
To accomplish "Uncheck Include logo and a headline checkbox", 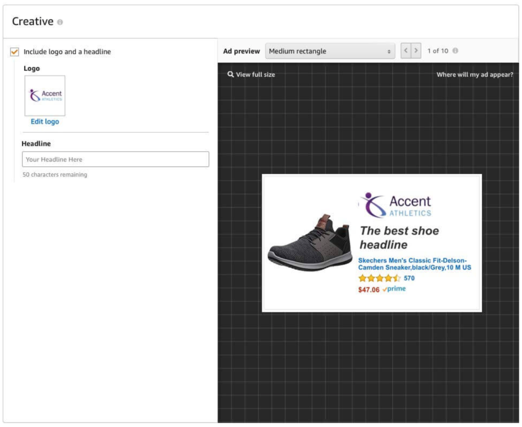I will (14, 52).
